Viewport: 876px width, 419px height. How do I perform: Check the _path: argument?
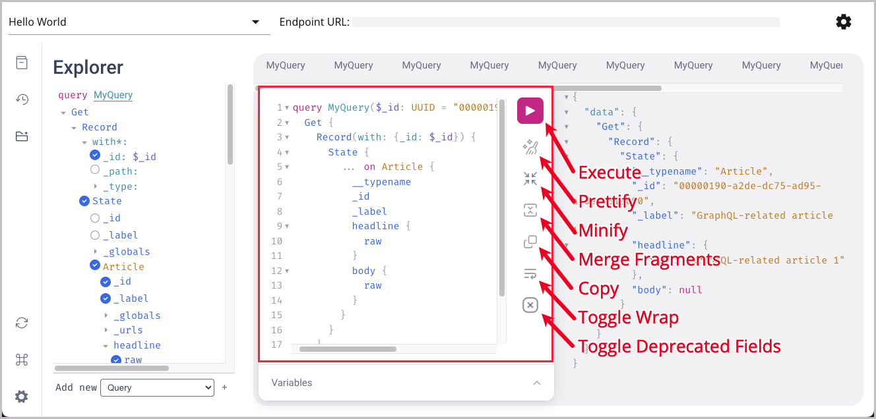click(x=95, y=171)
